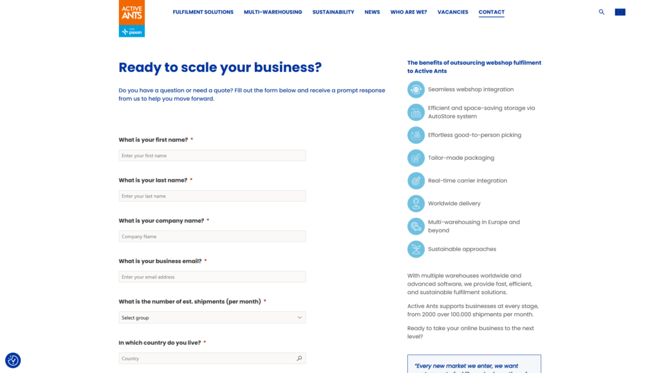Click the Country field search icon

pos(299,358)
